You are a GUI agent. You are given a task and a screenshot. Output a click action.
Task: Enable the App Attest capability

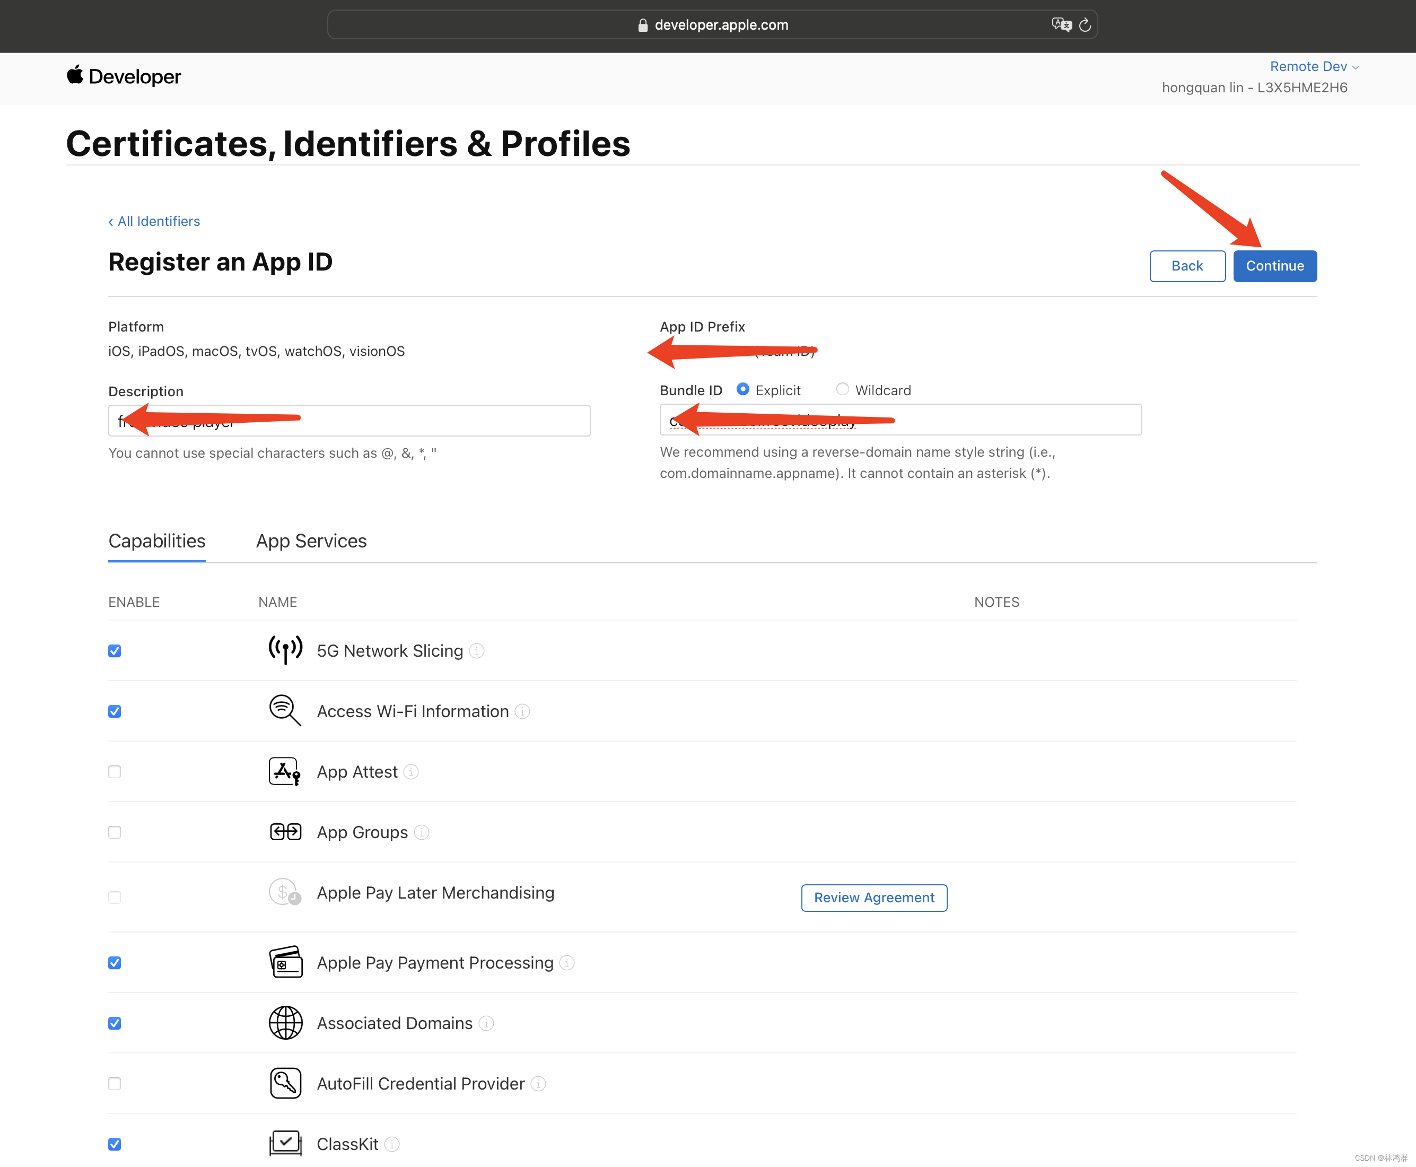[115, 772]
